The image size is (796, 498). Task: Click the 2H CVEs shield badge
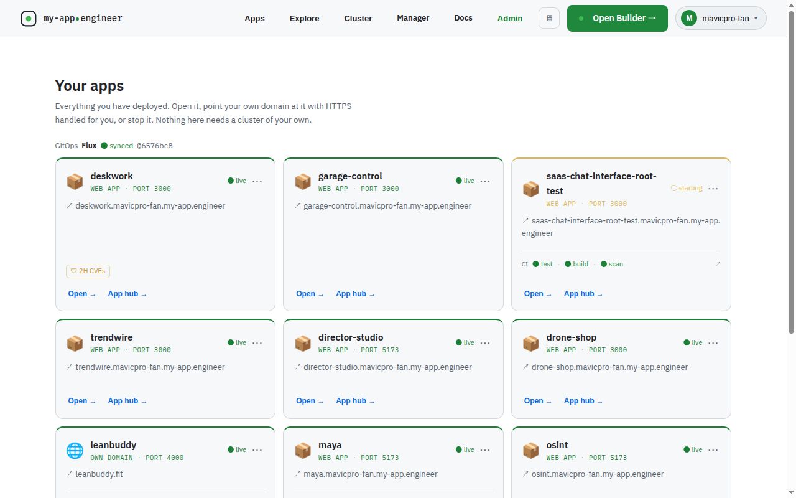tap(88, 271)
